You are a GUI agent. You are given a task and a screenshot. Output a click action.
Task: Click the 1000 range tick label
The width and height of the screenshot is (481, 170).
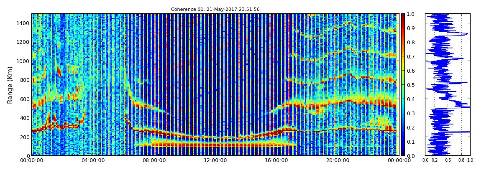click(23, 61)
